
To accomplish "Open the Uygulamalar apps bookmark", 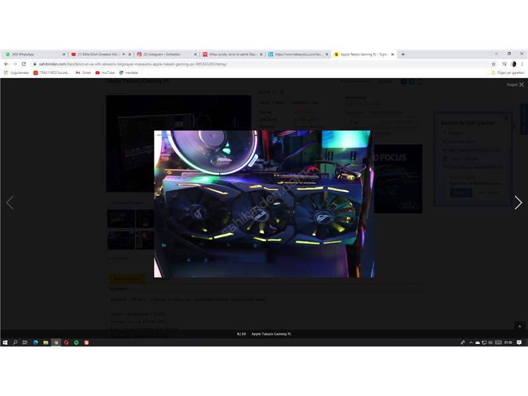I will [16, 73].
